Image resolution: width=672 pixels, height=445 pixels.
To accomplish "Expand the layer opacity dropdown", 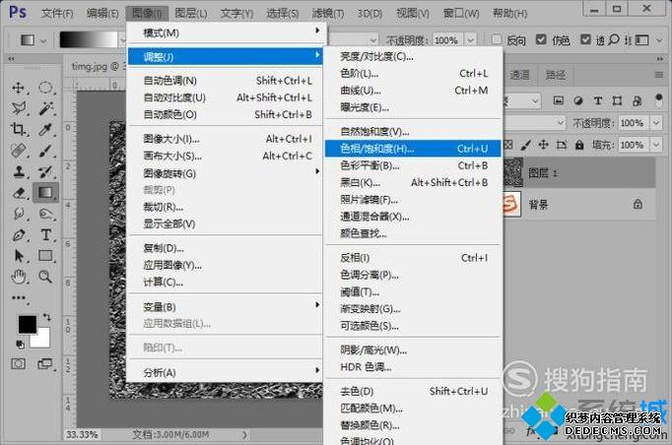I will [656, 123].
